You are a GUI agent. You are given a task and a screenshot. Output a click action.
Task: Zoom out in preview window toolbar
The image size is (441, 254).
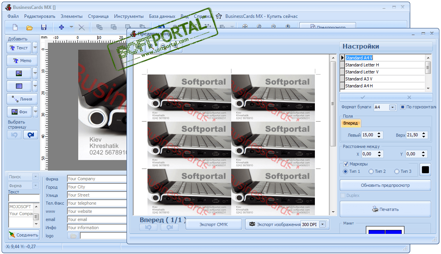tap(163, 46)
